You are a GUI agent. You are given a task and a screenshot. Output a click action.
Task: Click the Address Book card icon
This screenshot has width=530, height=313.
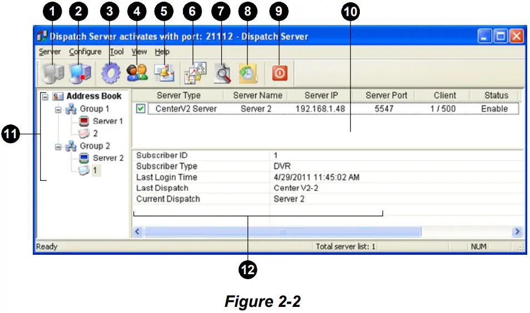(58, 96)
